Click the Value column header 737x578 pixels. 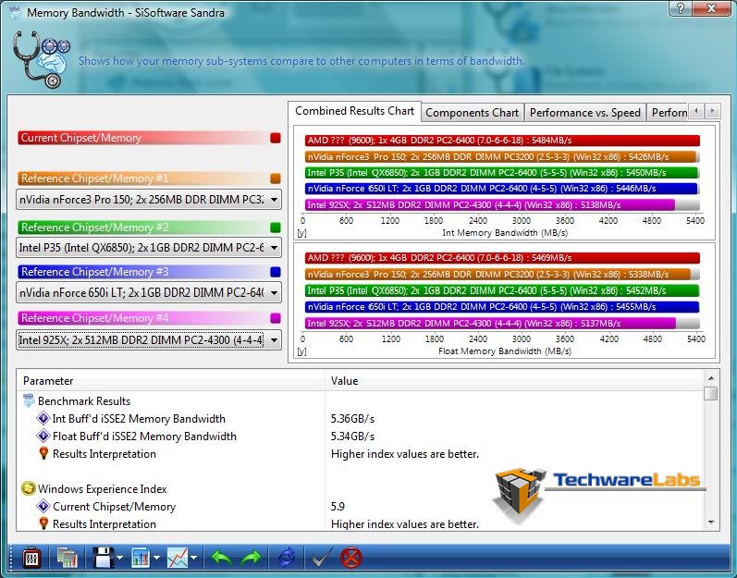(514, 381)
